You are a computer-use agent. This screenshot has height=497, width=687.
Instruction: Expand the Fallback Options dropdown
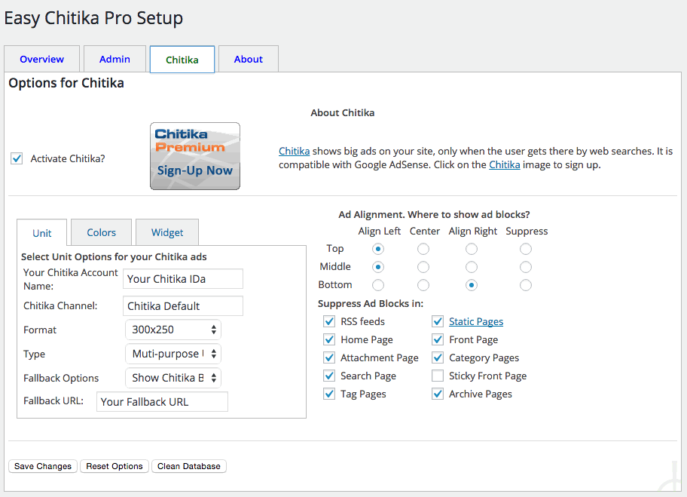(173, 378)
